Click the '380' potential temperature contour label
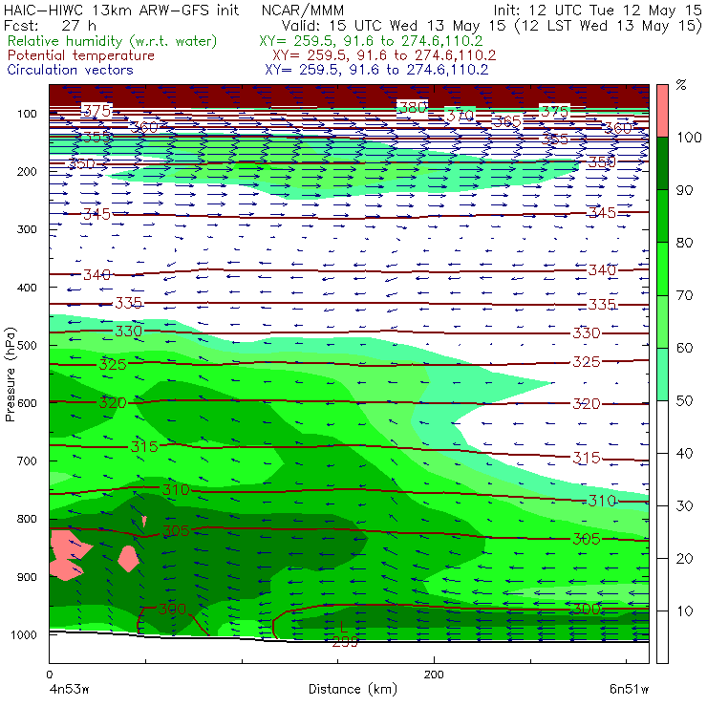 413,107
